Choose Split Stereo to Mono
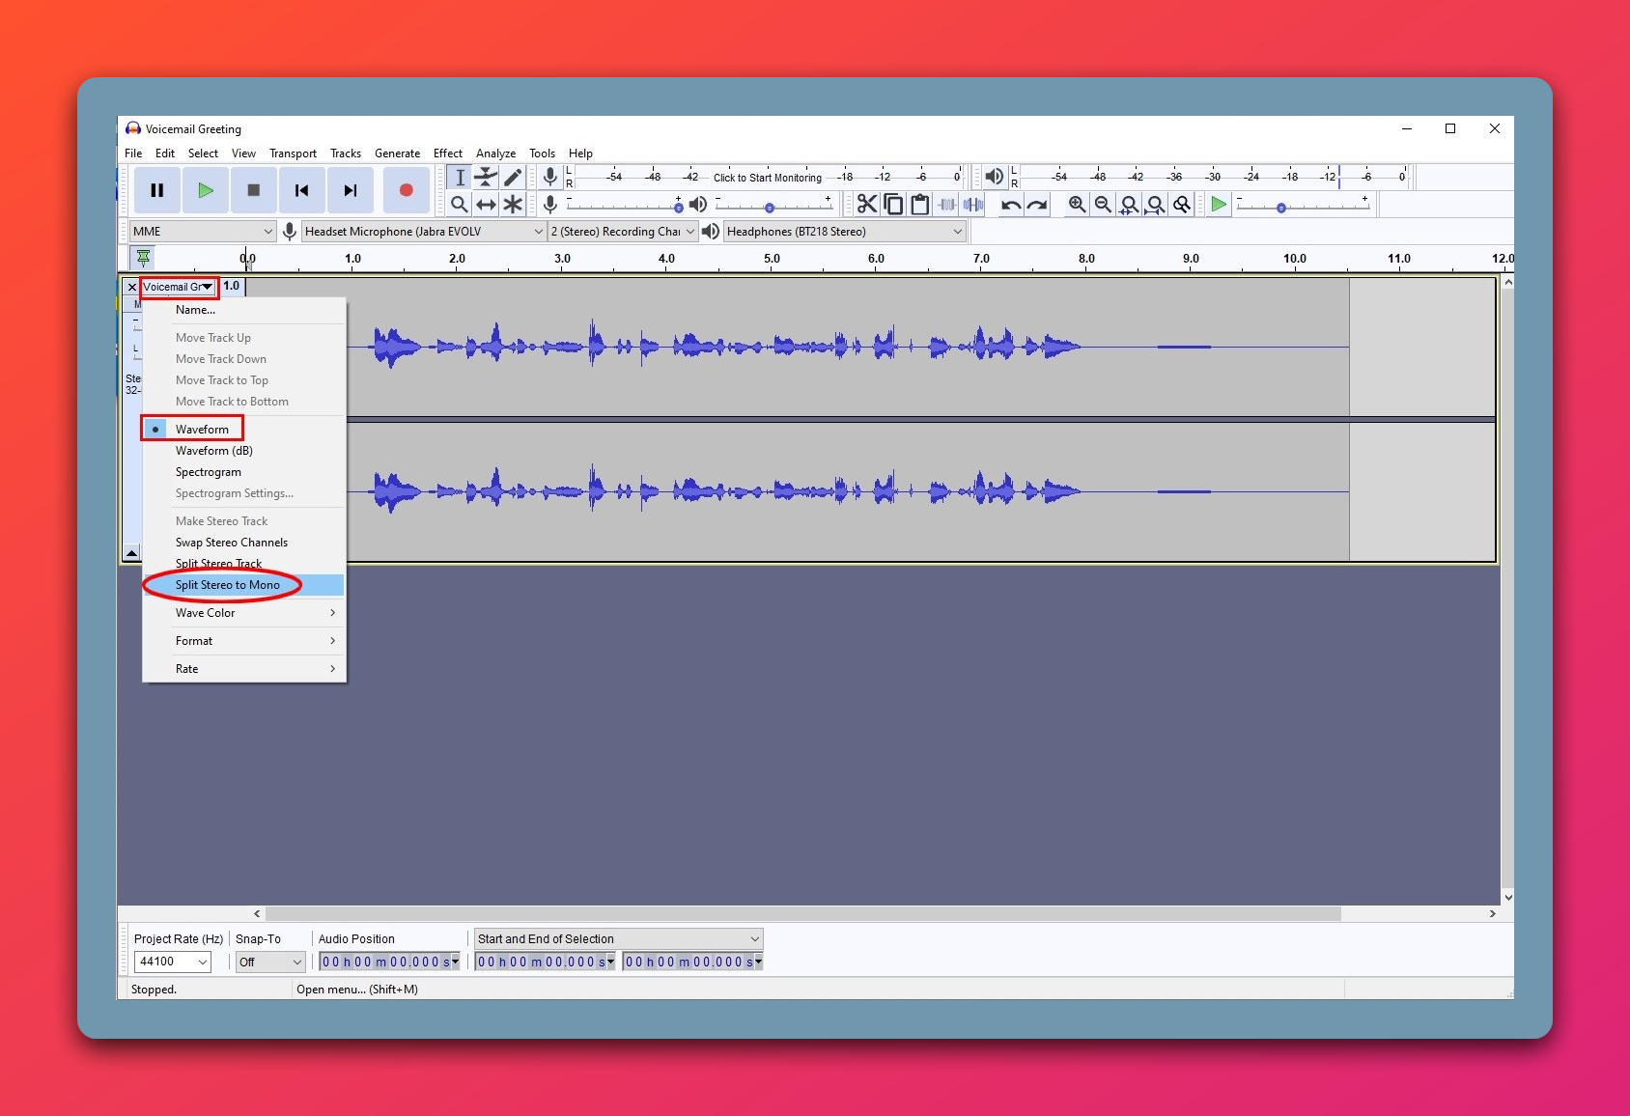This screenshot has height=1116, width=1630. tap(243, 585)
